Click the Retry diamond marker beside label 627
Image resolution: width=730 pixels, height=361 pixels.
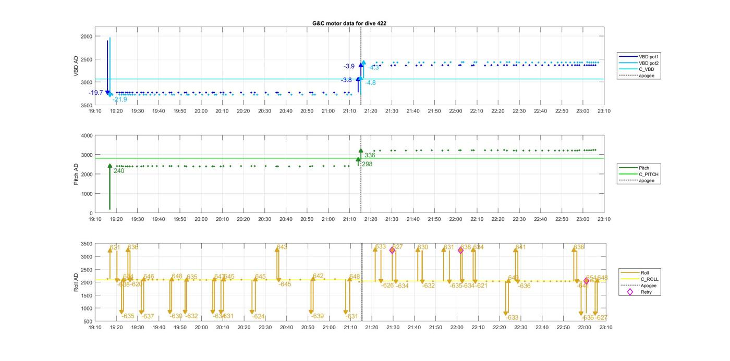pos(392,251)
